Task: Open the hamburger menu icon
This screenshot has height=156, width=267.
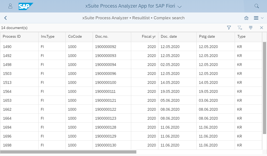Action: coord(256,18)
